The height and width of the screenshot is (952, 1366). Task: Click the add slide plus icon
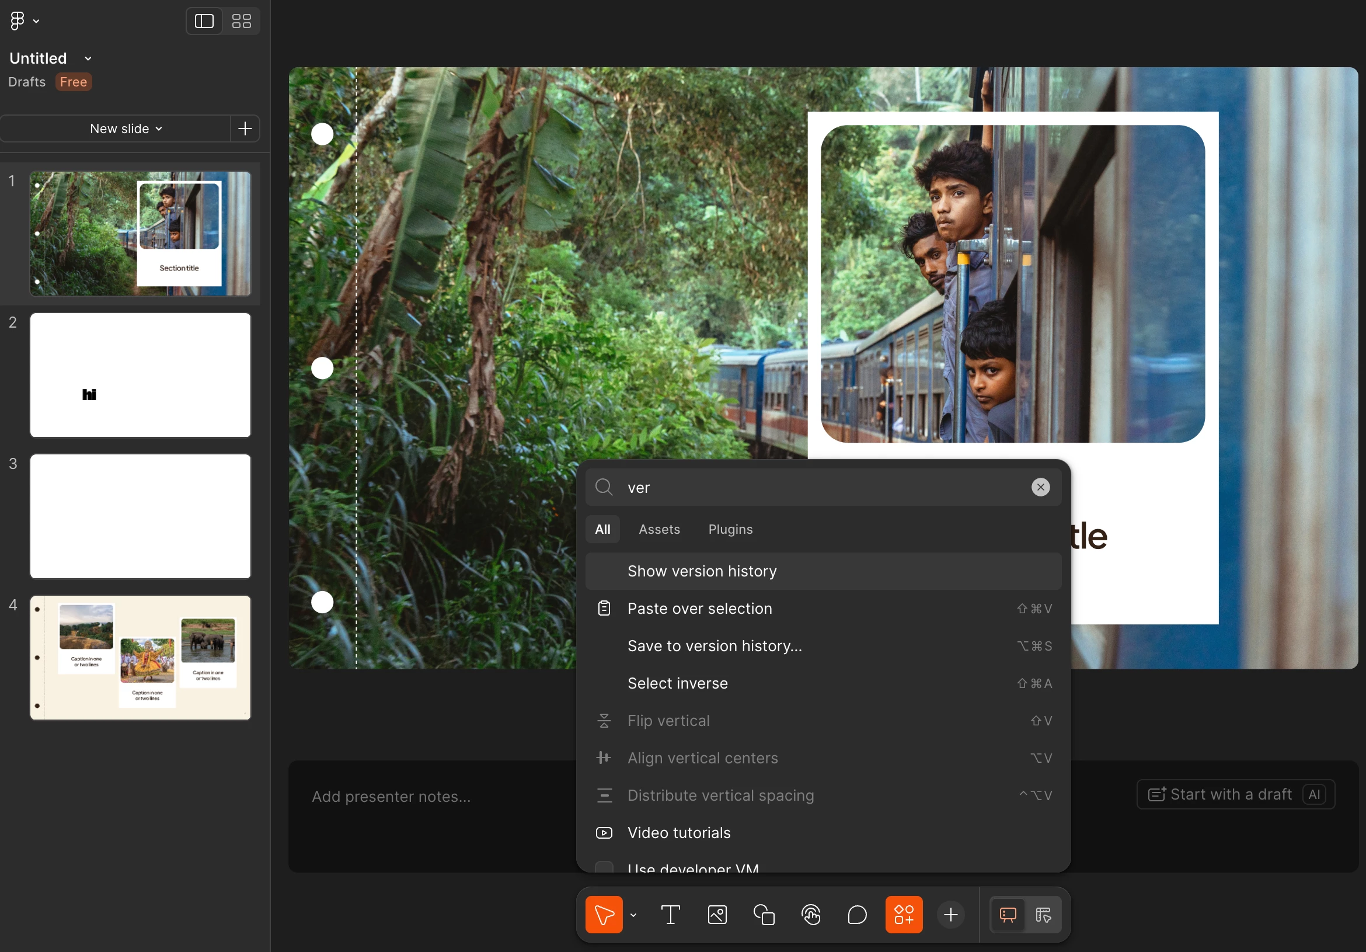tap(245, 128)
